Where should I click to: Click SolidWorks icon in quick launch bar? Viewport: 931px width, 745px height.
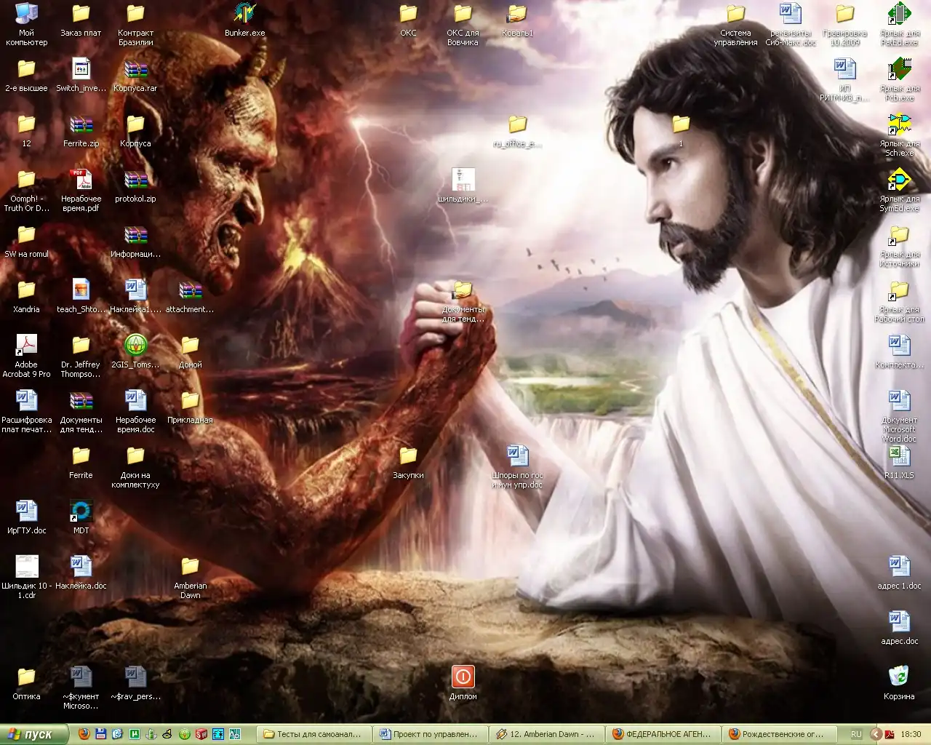(201, 734)
